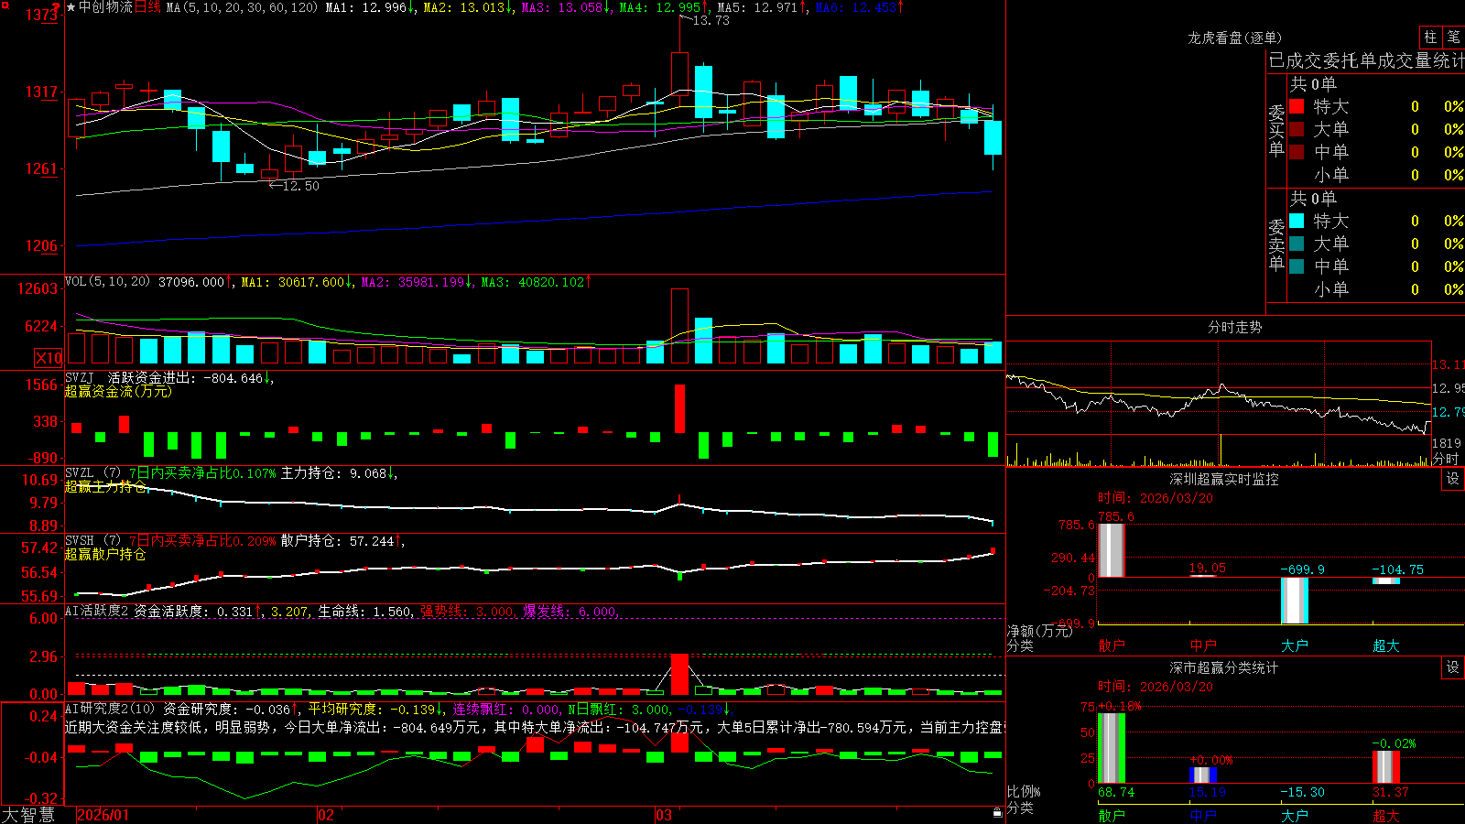This screenshot has width=1465, height=824.
Task: Click the dark red 大单 buy-order color square
Action: [x=1297, y=129]
